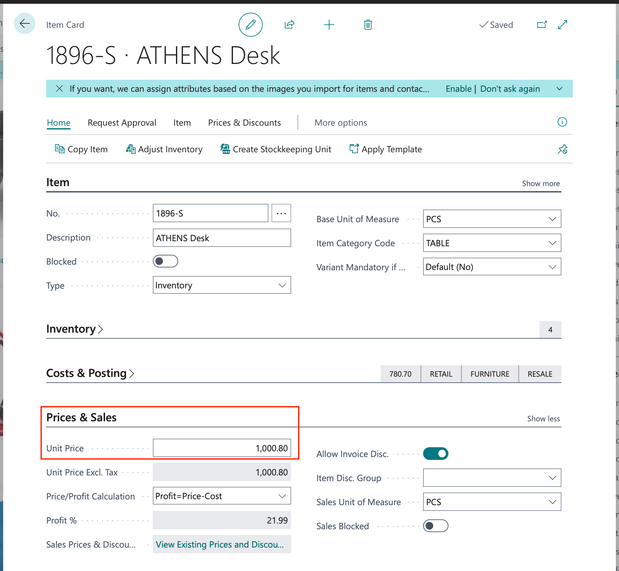Click the back arrow button
The width and height of the screenshot is (619, 571).
pyautogui.click(x=24, y=24)
